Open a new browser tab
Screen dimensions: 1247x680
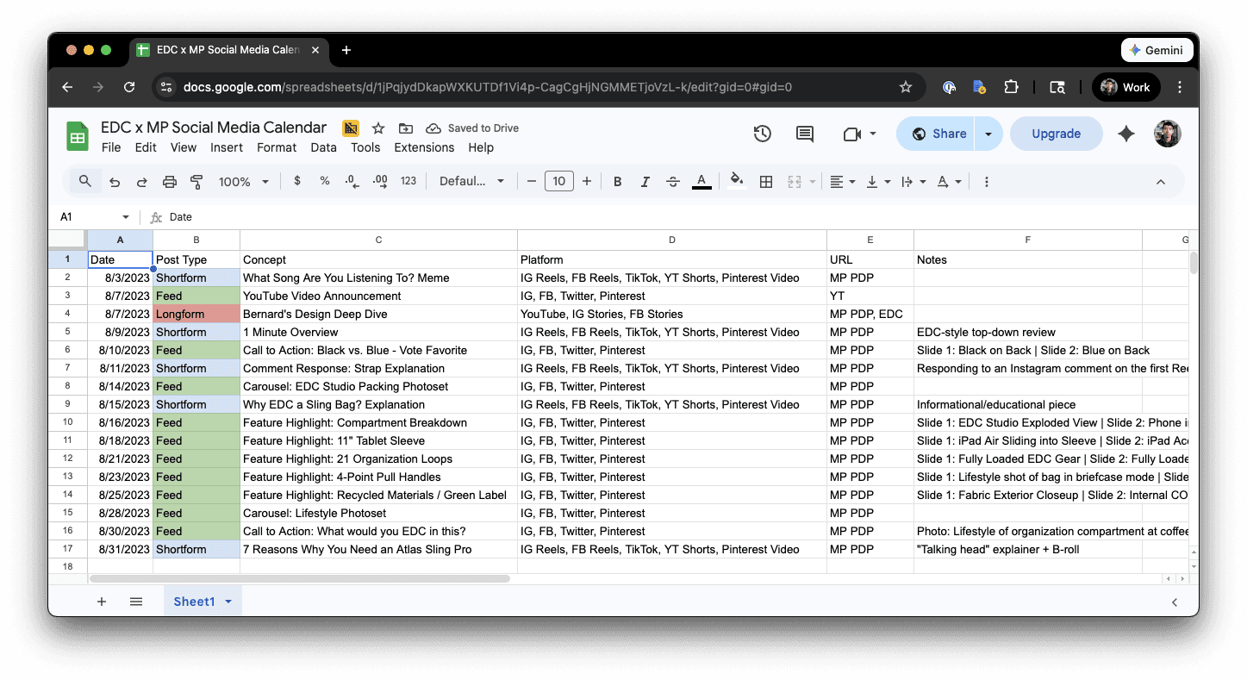346,50
